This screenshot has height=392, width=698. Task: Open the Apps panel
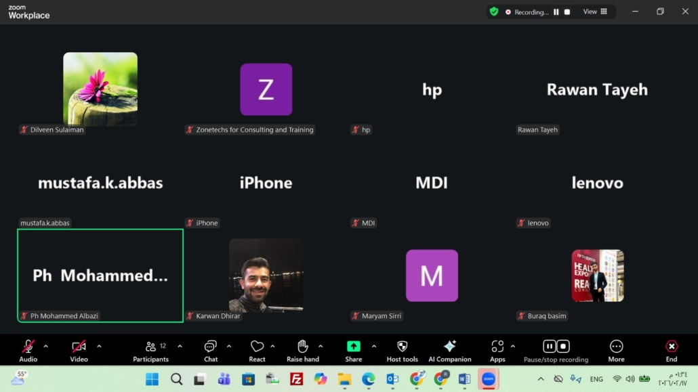click(x=497, y=351)
